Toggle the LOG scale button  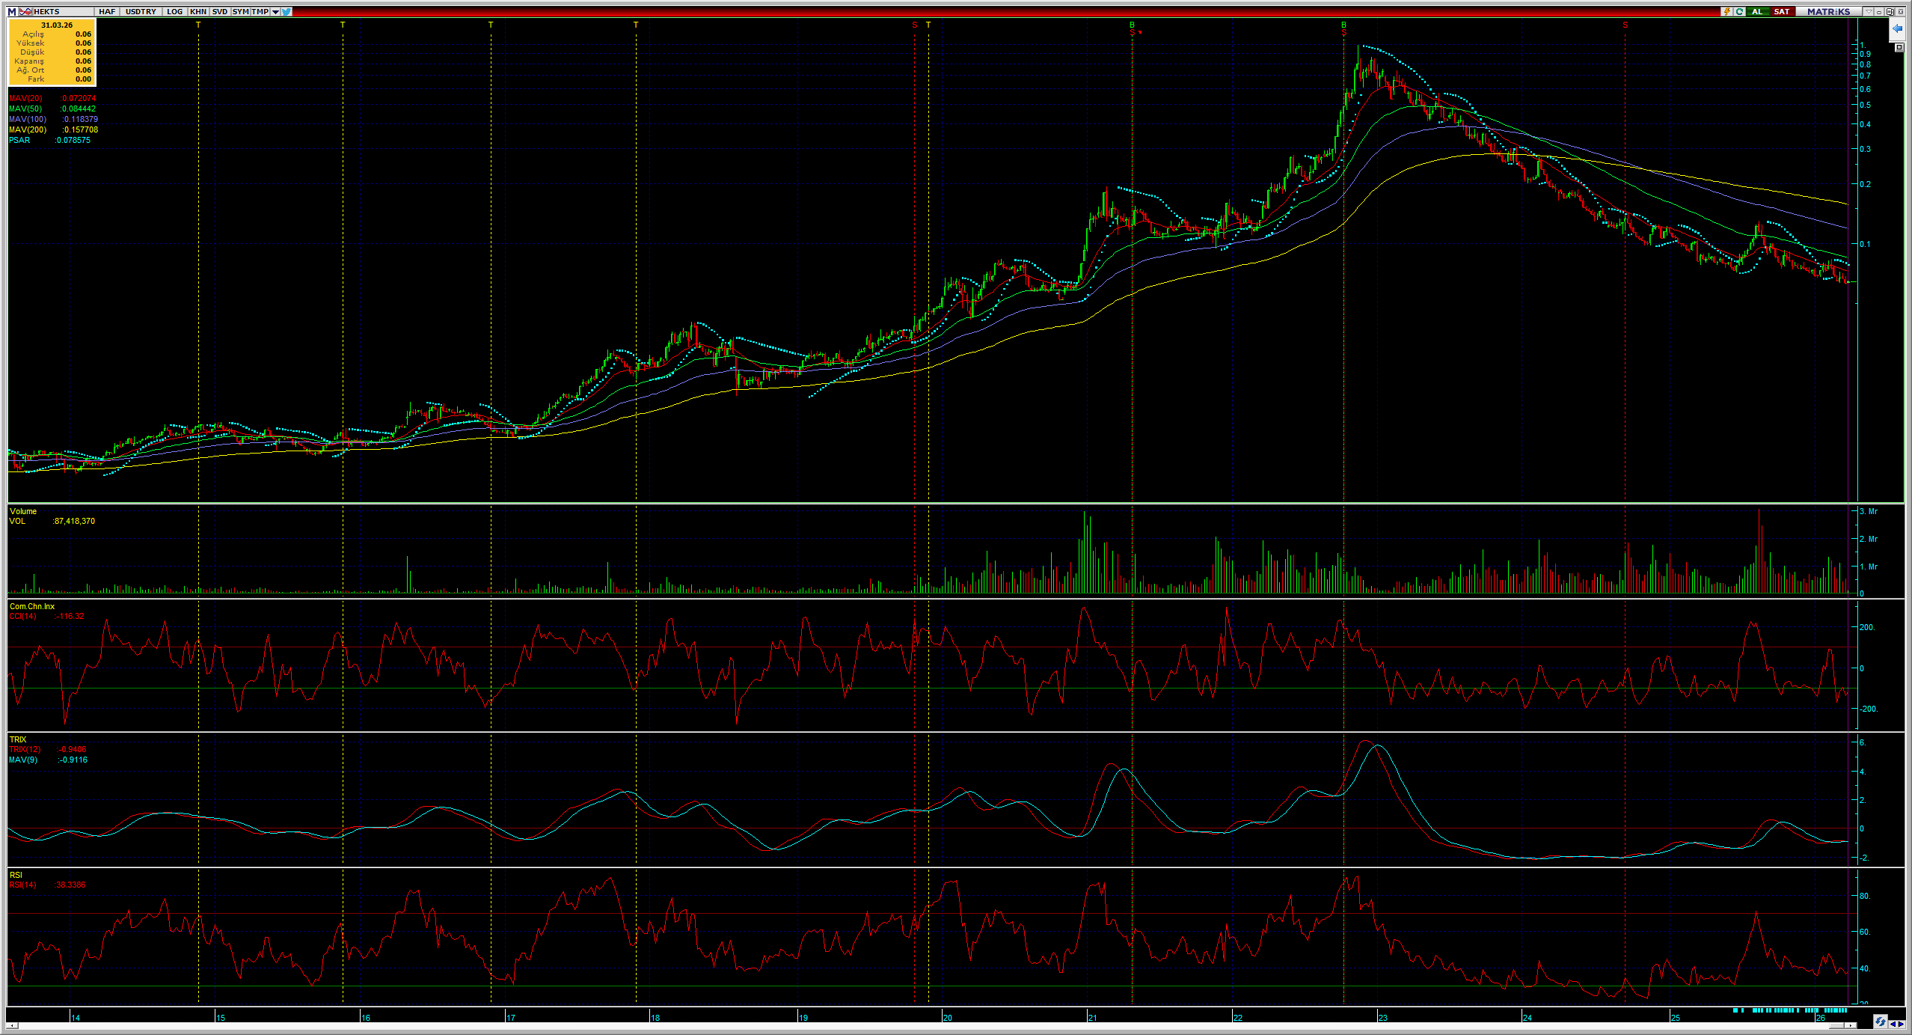(174, 11)
